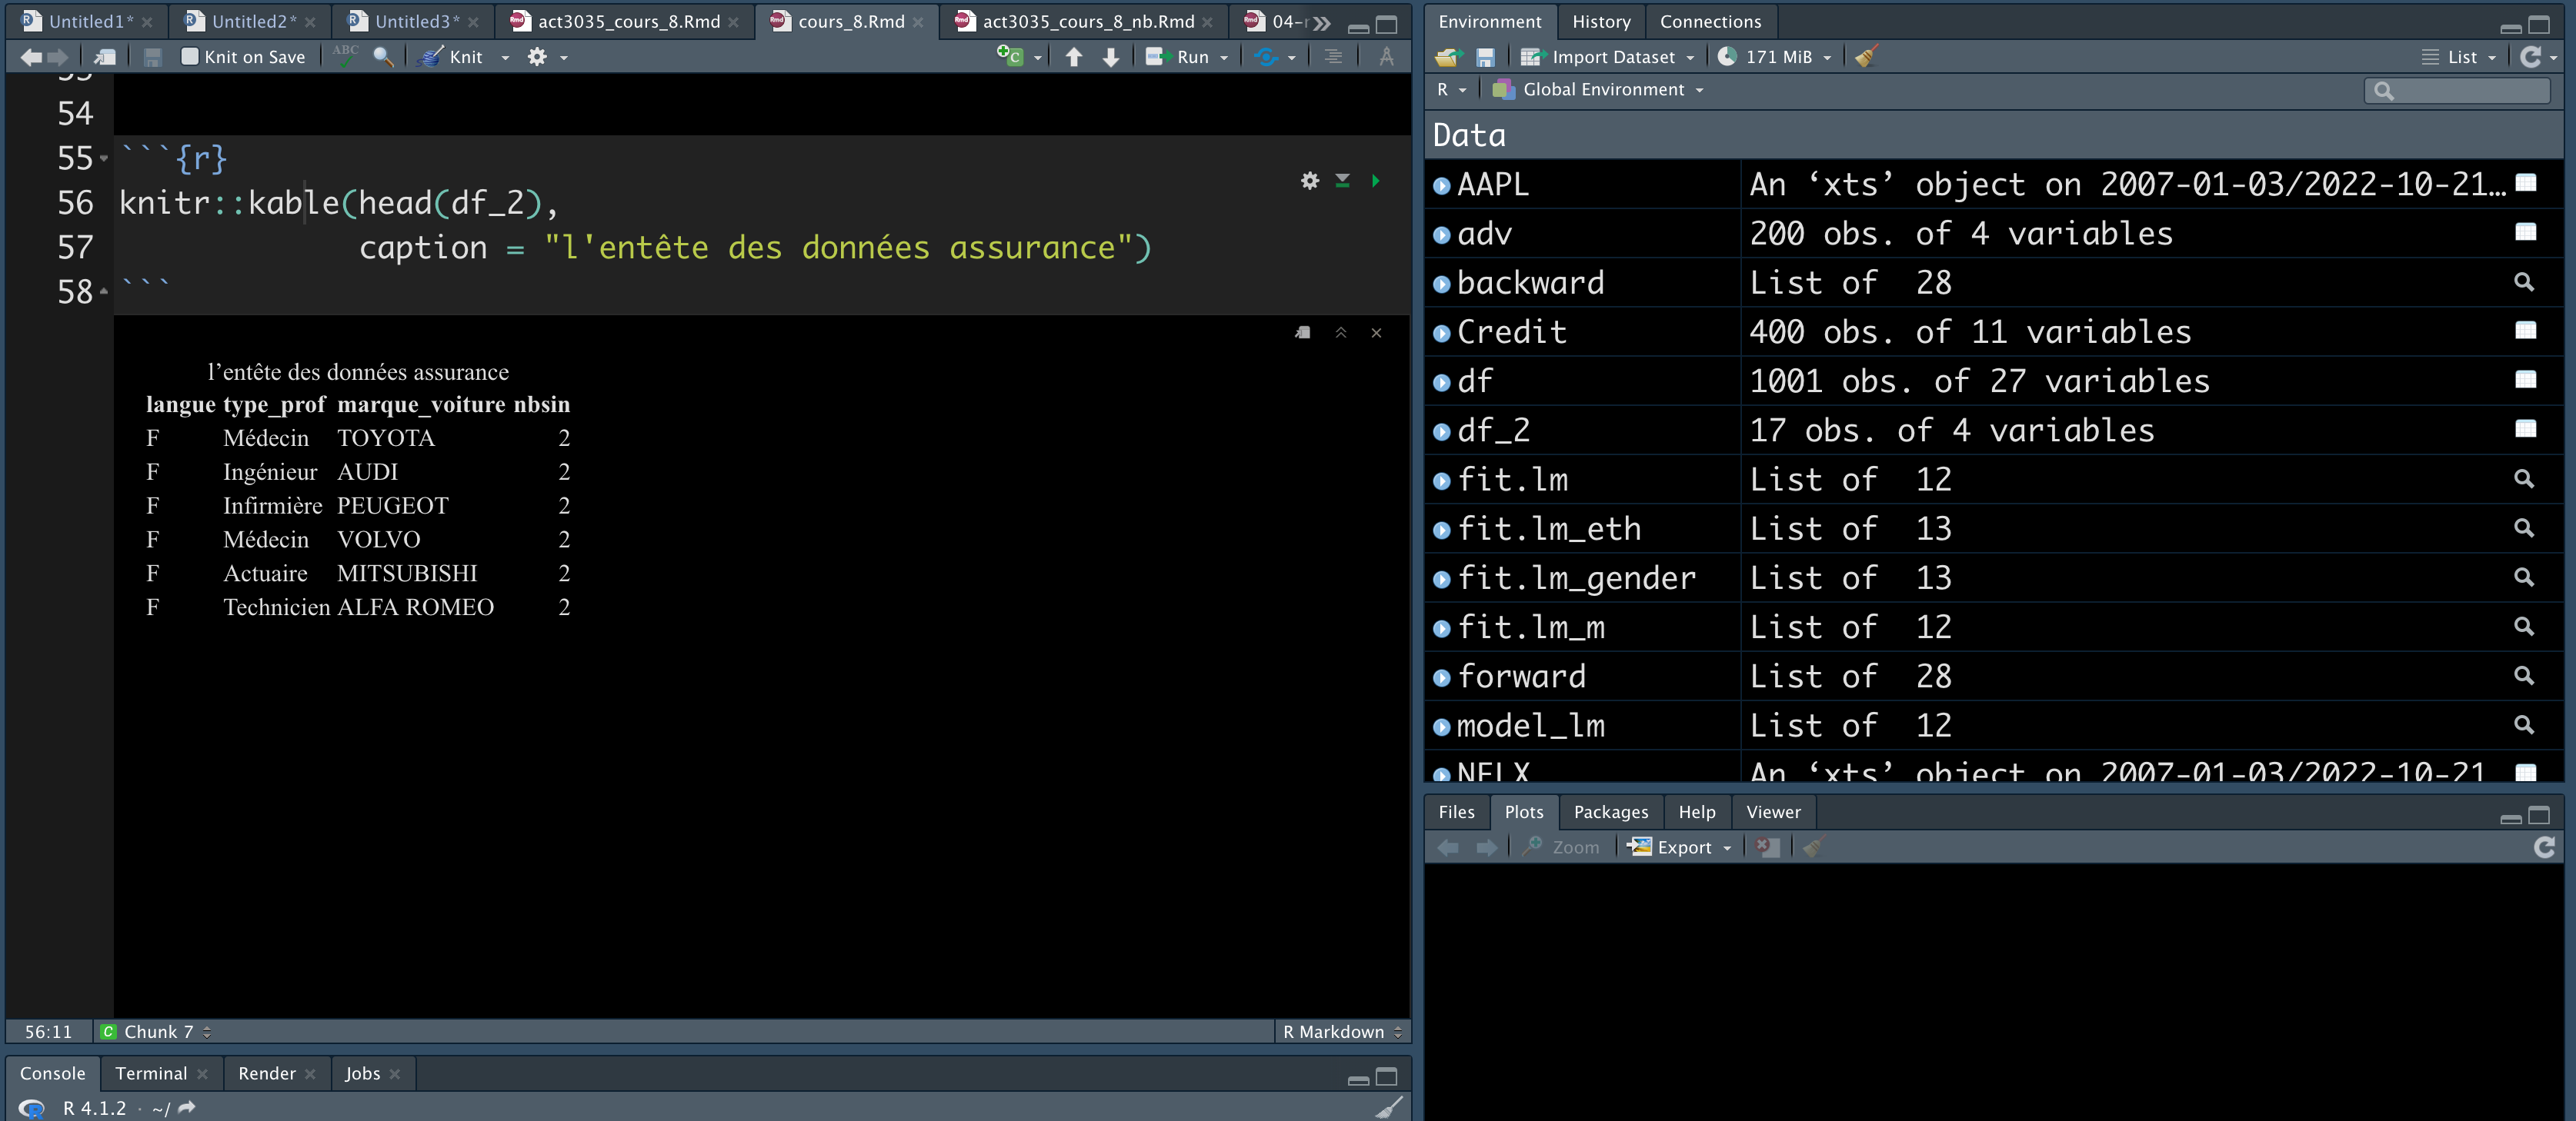The width and height of the screenshot is (2576, 1121).
Task: Expand the forward list object
Action: pyautogui.click(x=1441, y=678)
